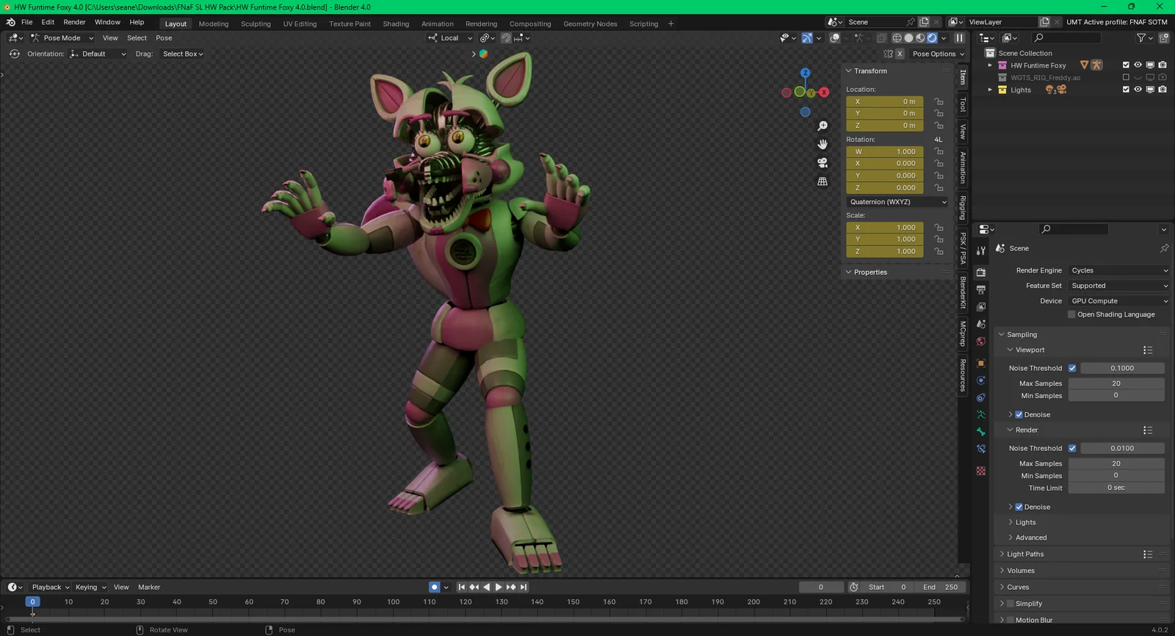Click the zoom view magnifier icon

pos(822,126)
